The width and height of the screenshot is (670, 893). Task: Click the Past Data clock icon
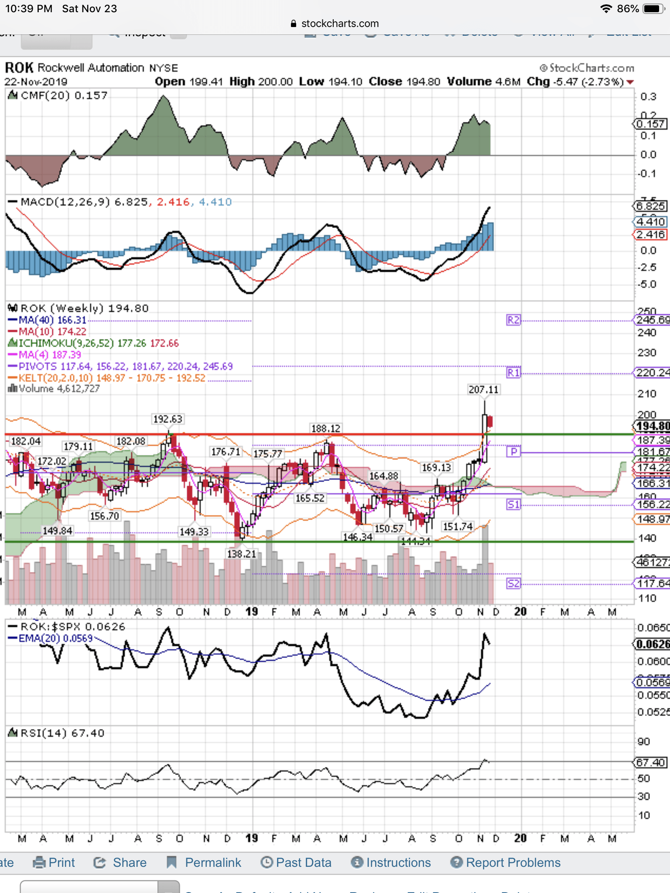coord(267,862)
